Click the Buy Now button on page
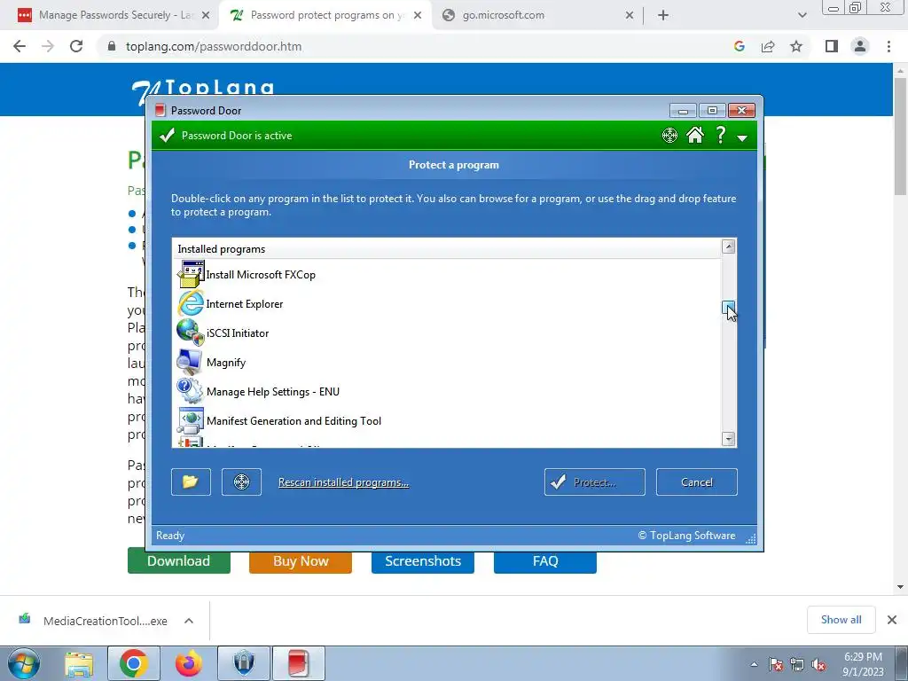The image size is (908, 681). tap(301, 561)
